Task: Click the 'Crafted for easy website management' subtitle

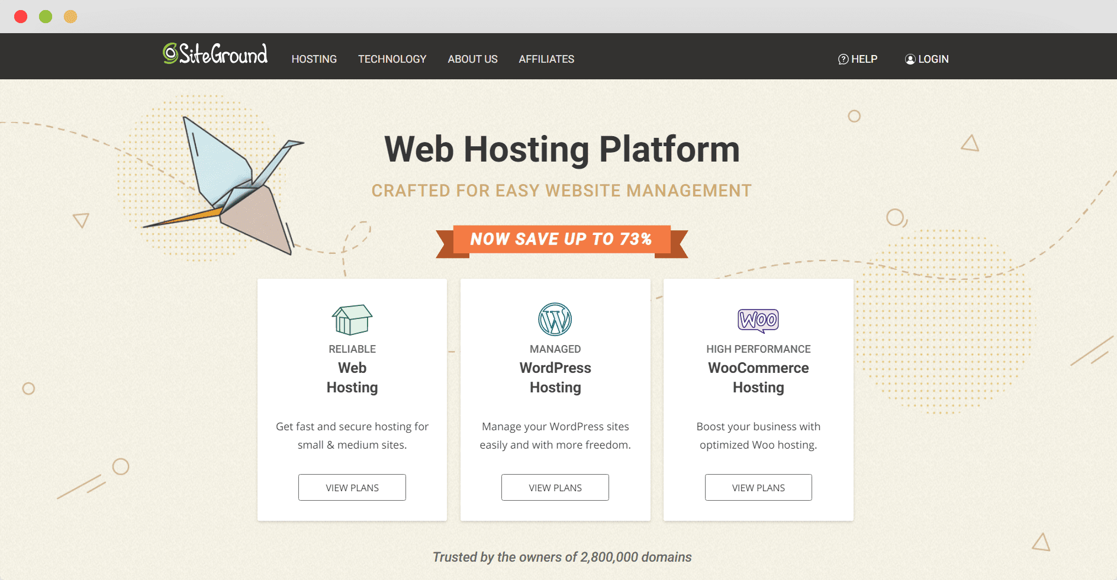Action: (562, 191)
